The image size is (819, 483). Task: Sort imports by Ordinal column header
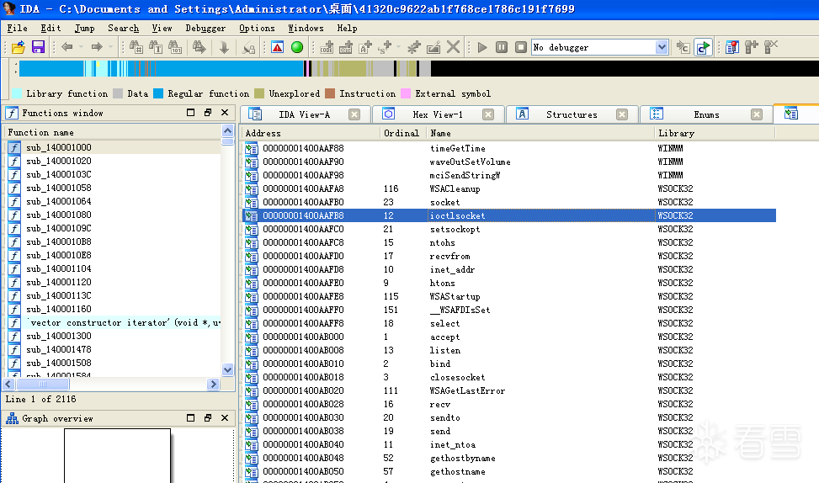(403, 133)
